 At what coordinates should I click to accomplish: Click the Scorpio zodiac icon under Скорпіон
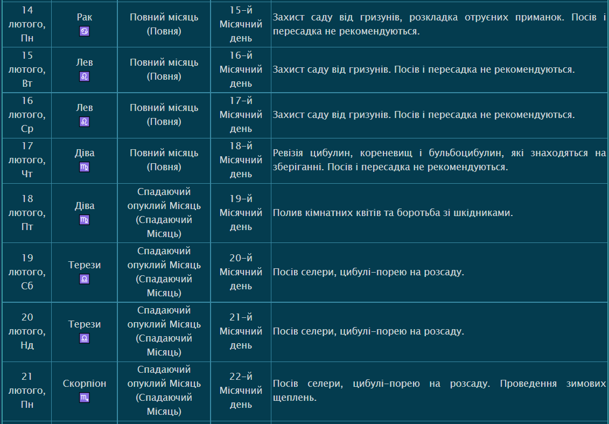click(x=85, y=398)
